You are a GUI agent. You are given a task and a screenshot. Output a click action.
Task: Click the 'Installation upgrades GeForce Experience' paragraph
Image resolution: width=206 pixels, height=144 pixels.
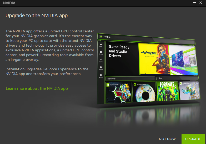[47, 71]
